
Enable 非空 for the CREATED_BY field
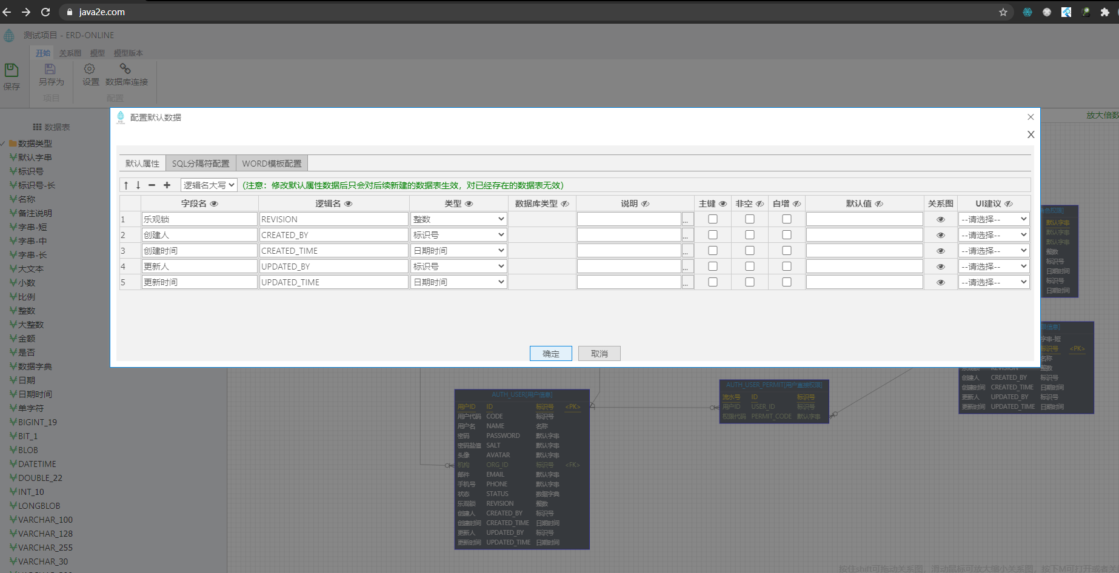749,234
